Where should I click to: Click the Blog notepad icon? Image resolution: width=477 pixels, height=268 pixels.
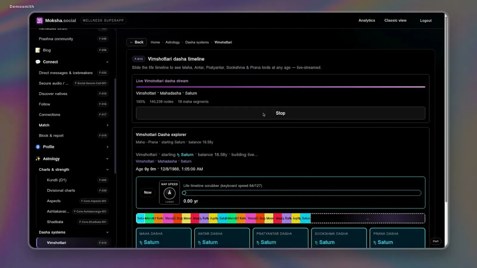(x=38, y=50)
